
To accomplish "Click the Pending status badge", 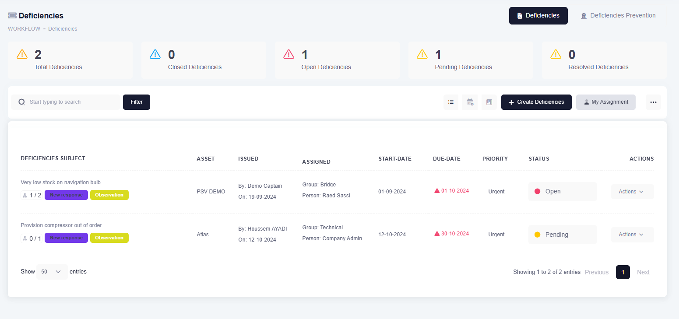I will 562,235.
